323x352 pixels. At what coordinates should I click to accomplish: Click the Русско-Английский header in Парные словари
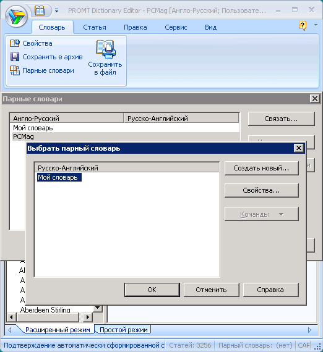(181, 119)
